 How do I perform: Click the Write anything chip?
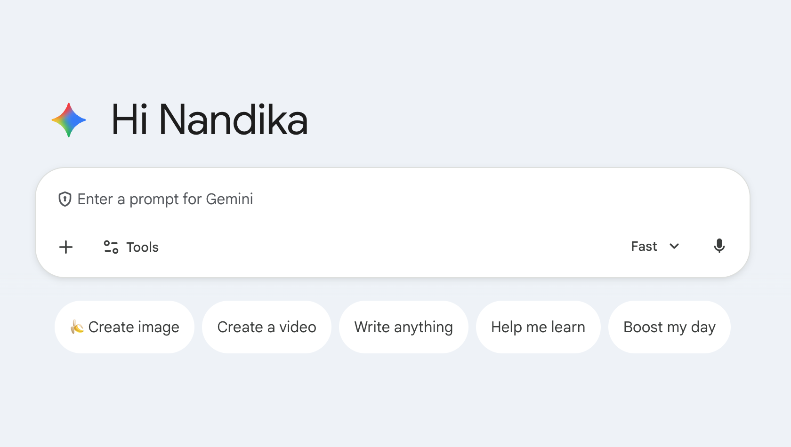404,327
